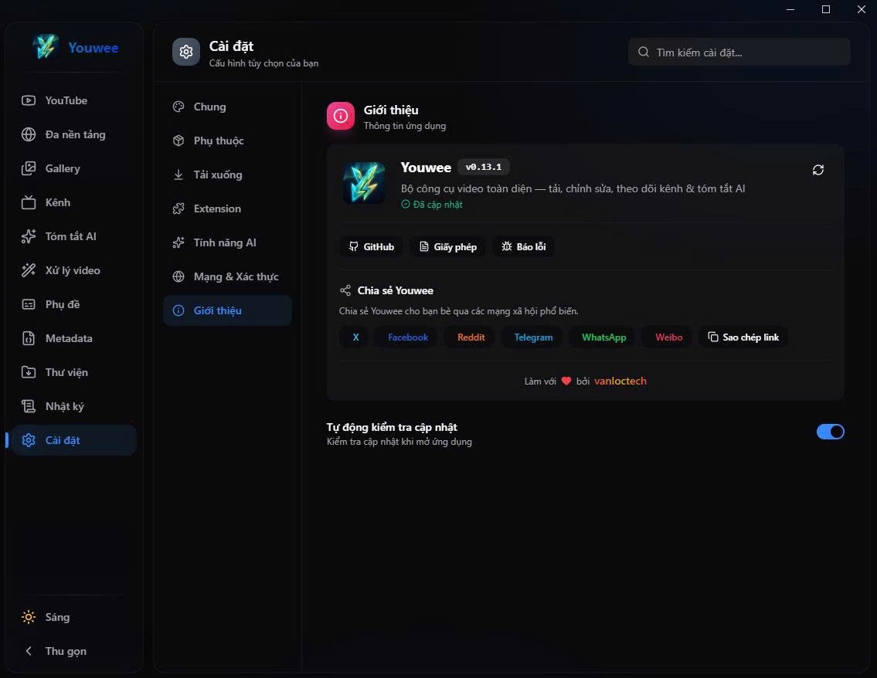
Task: Click the download arrow icon beside Tải xuống
Action: [178, 175]
